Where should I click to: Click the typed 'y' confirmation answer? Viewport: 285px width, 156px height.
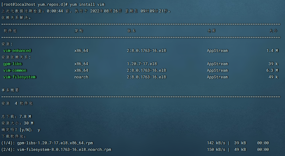click(39, 130)
